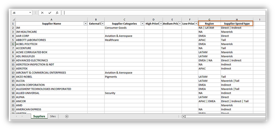This screenshot has height=130, width=276.
Task: Click the Pigments category cell
Action: coord(125,77)
